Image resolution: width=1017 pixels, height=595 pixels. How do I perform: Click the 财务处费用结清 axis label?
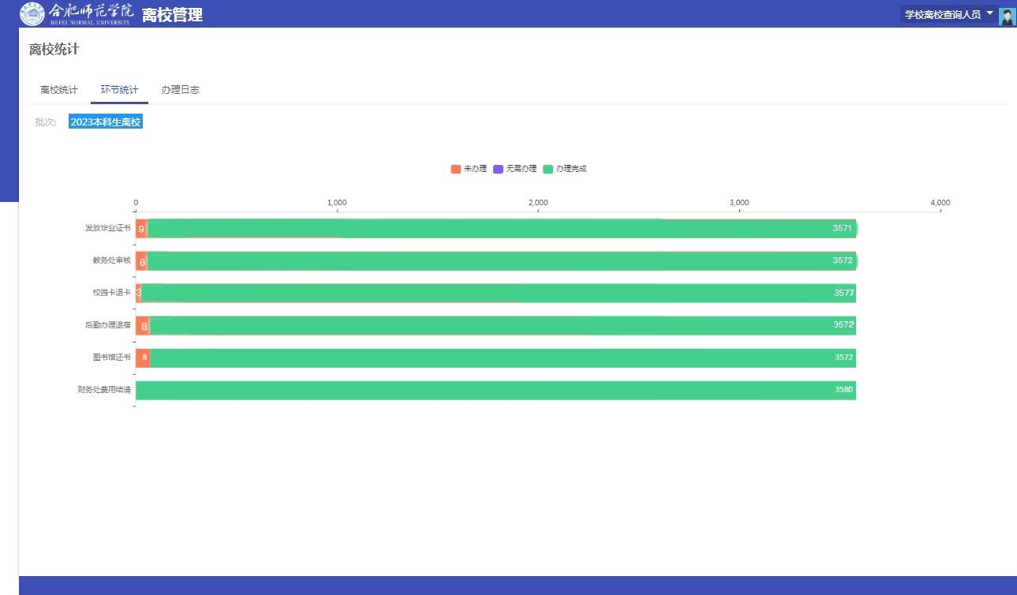104,390
